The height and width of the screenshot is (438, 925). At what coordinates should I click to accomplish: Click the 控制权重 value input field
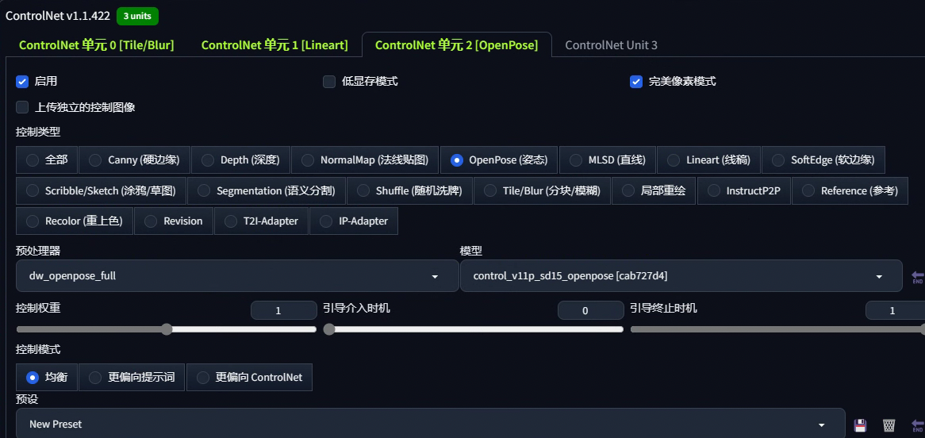coord(284,310)
